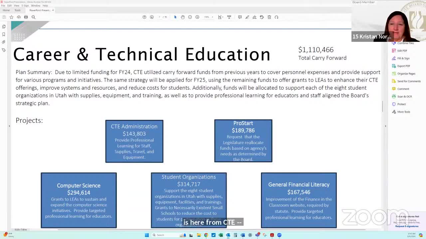Switch to the Home tab
This screenshot has height=239, width=426.
pos(6,10)
